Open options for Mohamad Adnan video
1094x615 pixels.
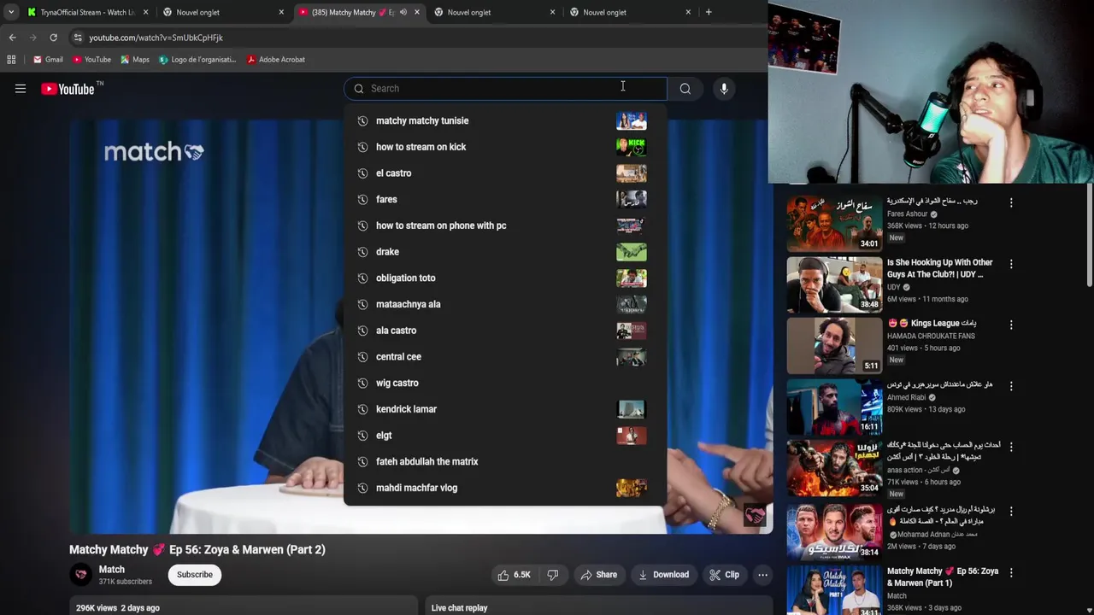point(1011,512)
